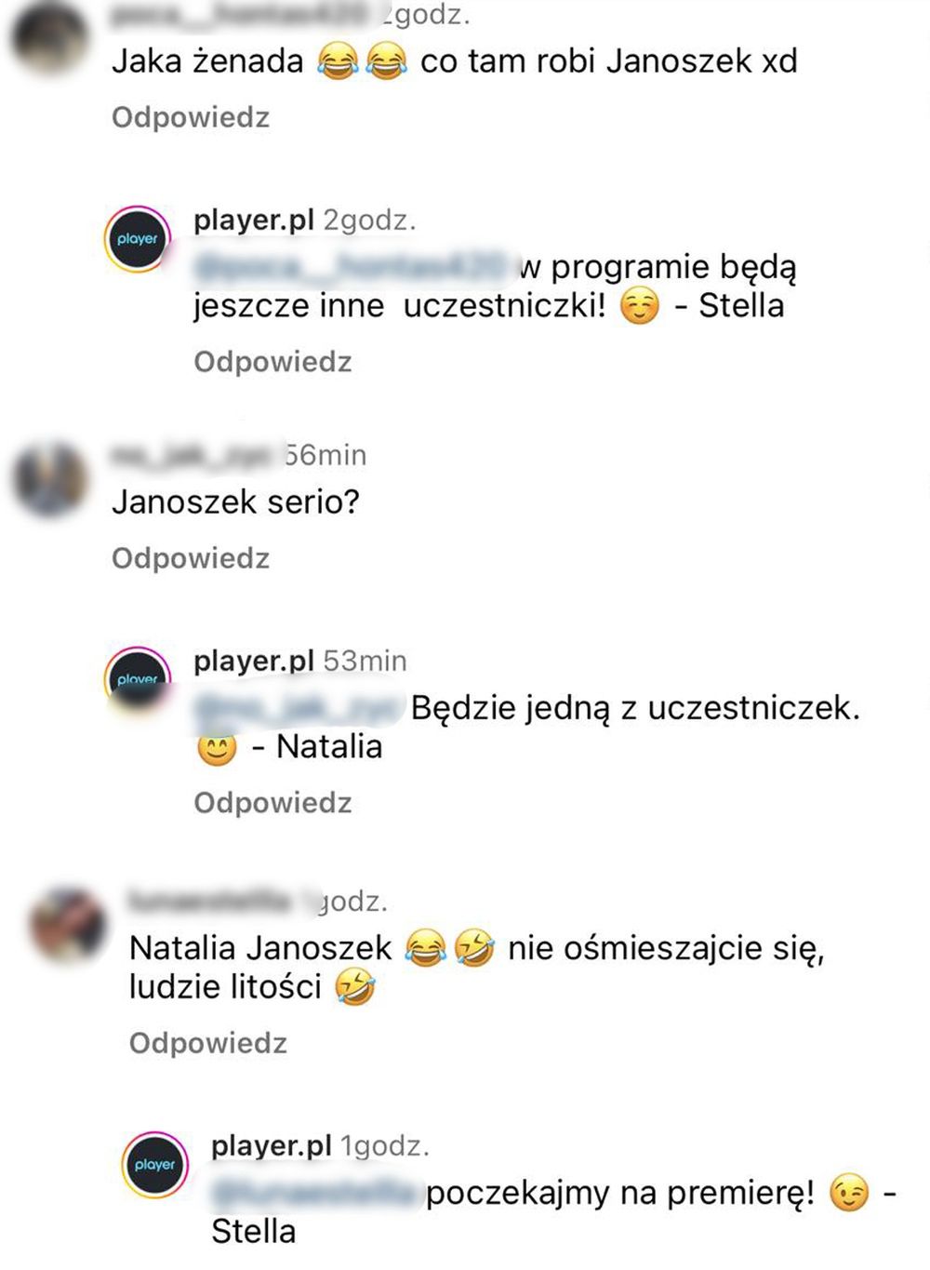Open blurred username of 56min commenter

point(197,455)
